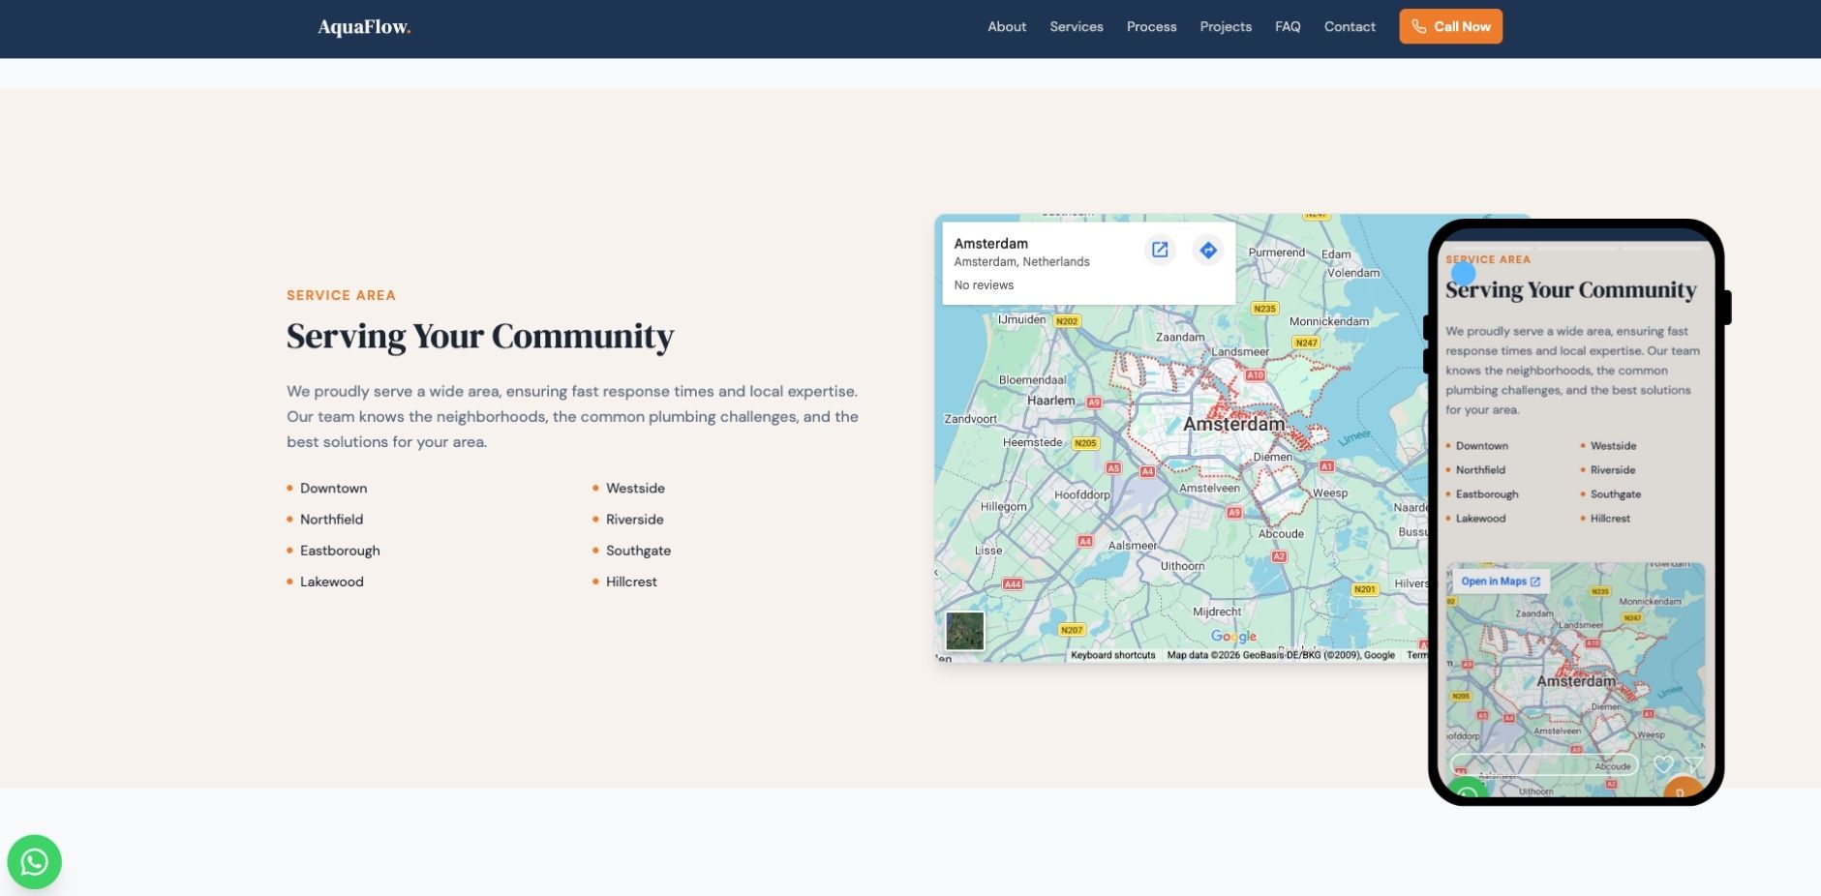
Task: Click the view larger map icon in Amsterdam card
Action: (1160, 250)
